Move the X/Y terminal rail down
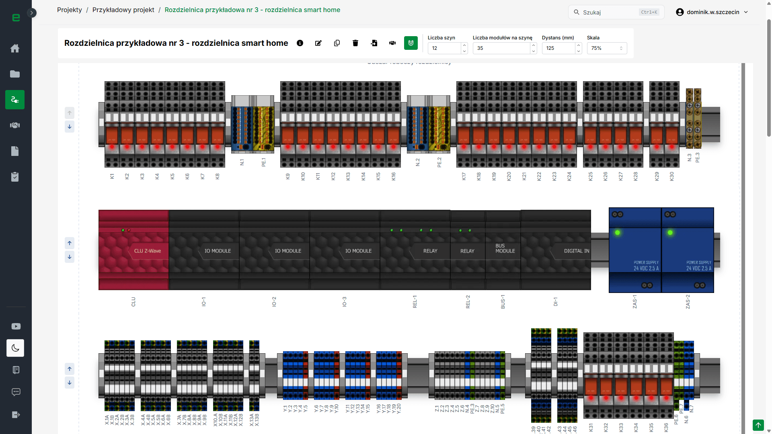 pos(70,383)
